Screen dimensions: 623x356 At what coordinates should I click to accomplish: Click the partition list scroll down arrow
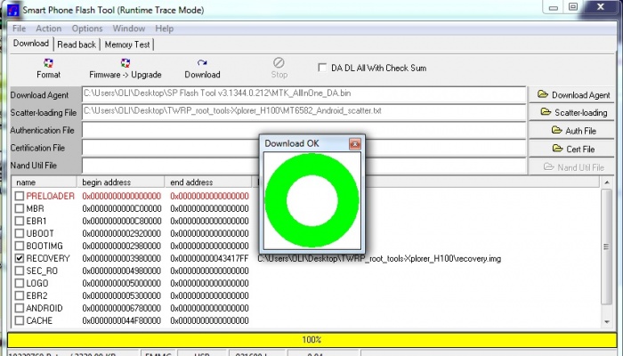point(606,321)
